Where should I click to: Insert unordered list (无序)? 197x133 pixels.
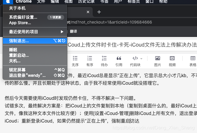pyautogui.click(x=75, y=61)
